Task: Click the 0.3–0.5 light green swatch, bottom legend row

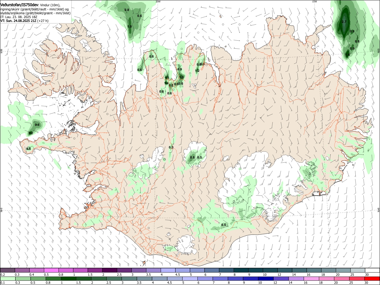Action: [x=23, y=279]
